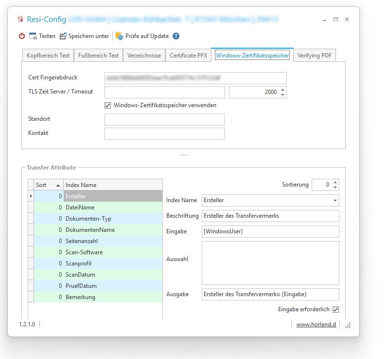
Task: Toggle Windows-Zertifikatsspeicher verwenden checkbox
Action: point(108,105)
